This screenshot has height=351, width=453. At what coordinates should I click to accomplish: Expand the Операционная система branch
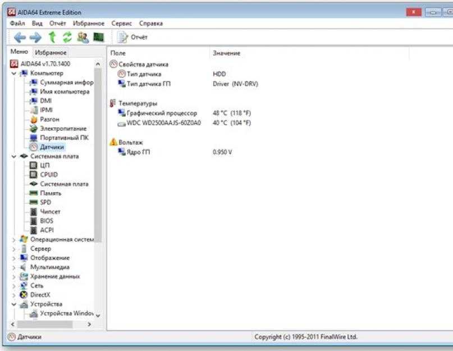pyautogui.click(x=13, y=240)
